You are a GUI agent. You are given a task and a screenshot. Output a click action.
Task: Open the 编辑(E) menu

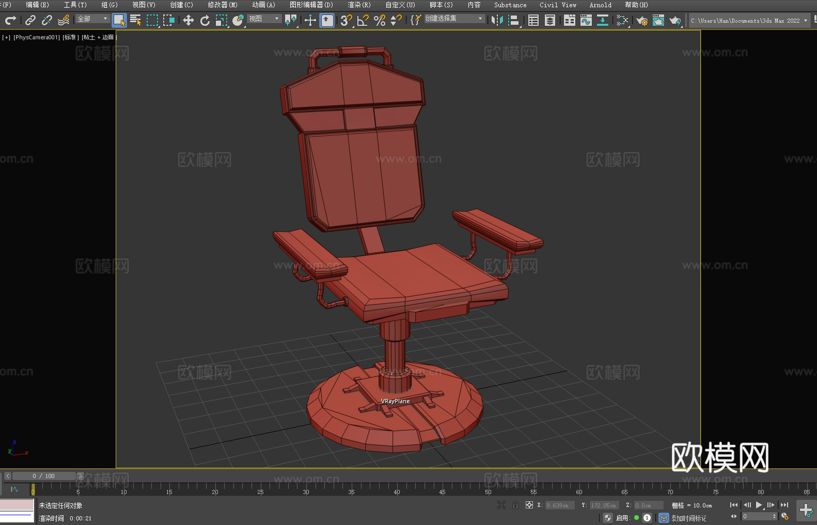coord(37,5)
